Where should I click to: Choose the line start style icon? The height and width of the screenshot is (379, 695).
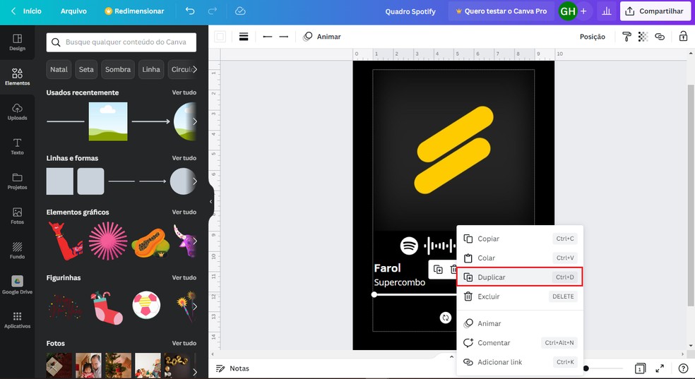tap(267, 37)
